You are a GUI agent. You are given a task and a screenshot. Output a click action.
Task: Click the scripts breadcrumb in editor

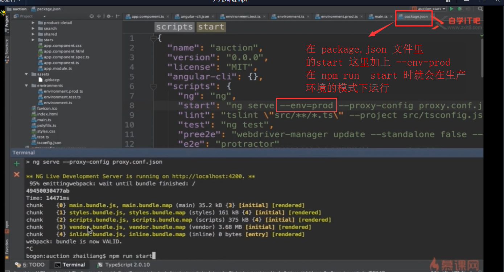pyautogui.click(x=174, y=27)
